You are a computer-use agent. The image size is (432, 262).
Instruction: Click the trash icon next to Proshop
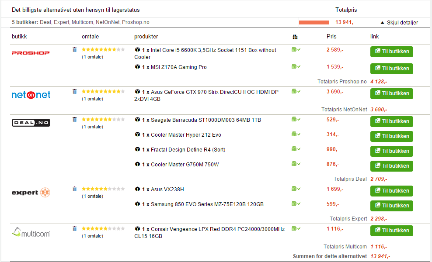pos(74,50)
